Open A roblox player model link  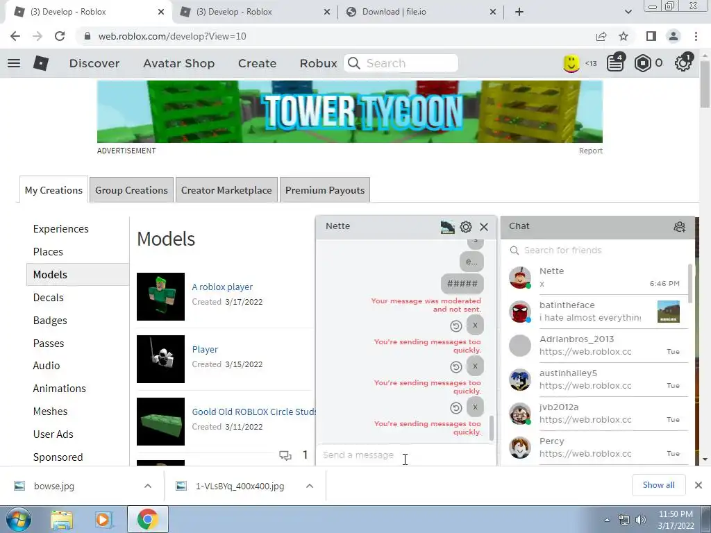pos(222,287)
